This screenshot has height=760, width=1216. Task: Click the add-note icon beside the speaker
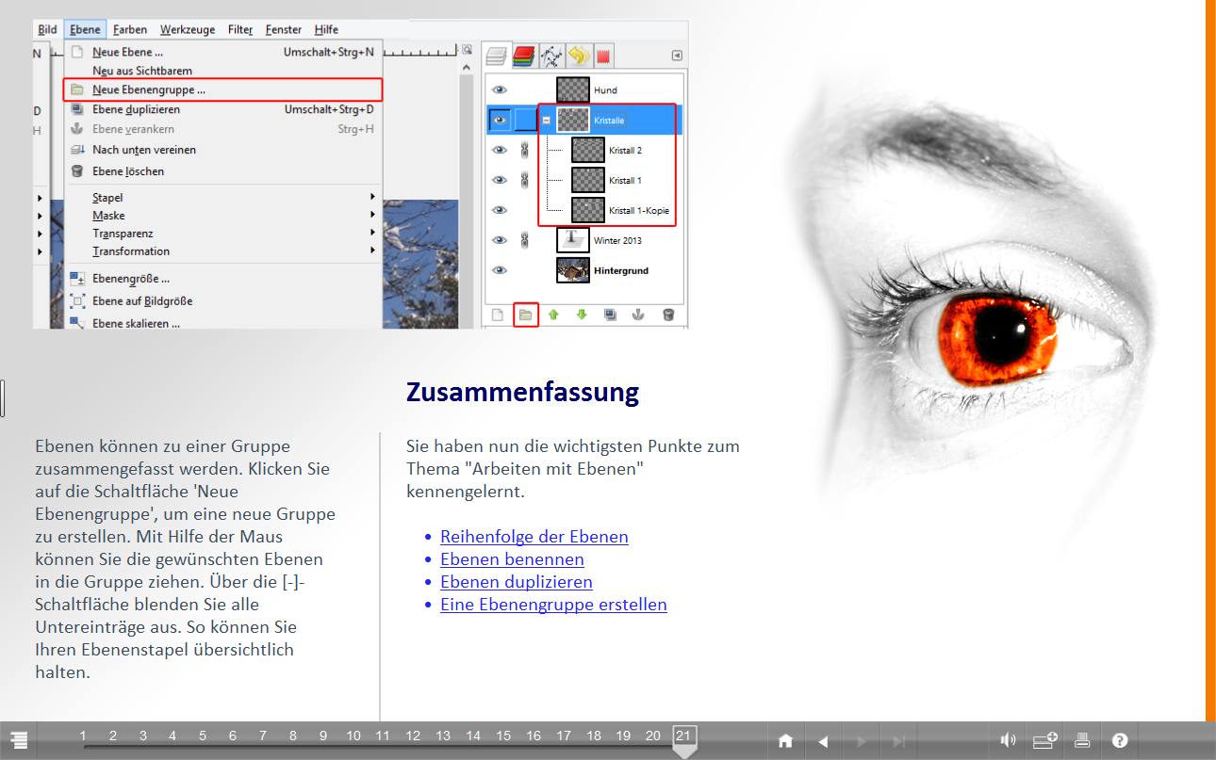[x=1045, y=740]
